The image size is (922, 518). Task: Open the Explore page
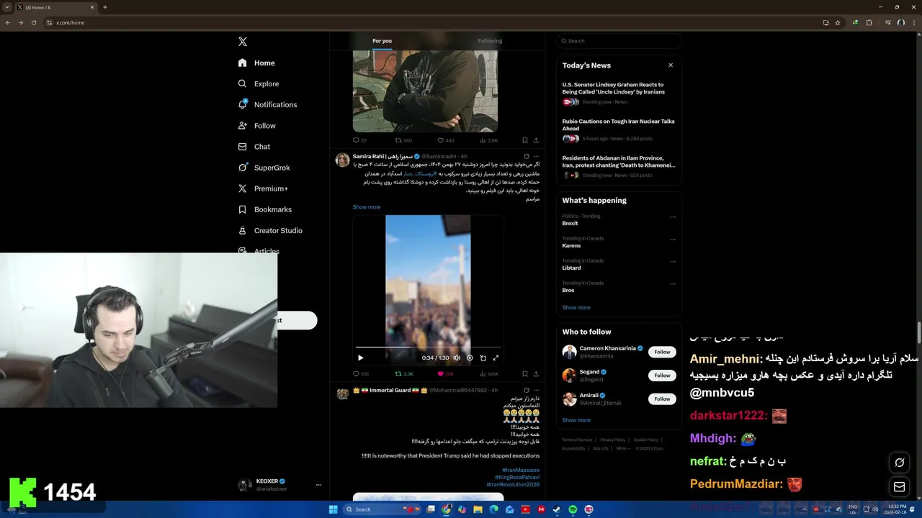[x=259, y=84]
